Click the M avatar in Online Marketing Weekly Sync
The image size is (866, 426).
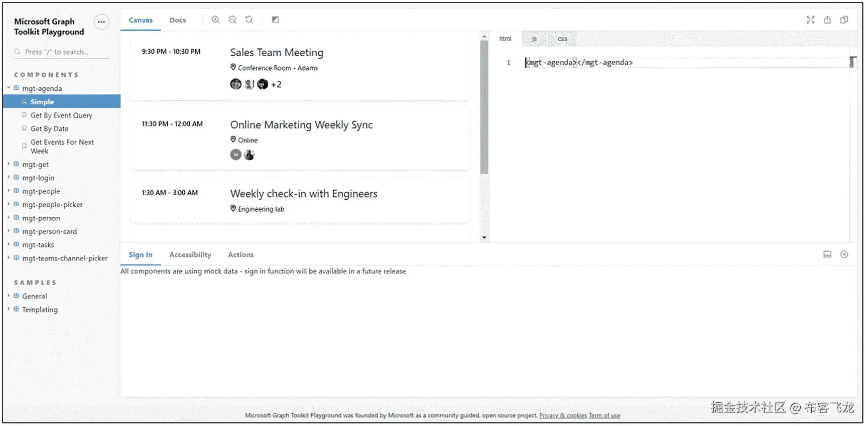click(x=235, y=155)
